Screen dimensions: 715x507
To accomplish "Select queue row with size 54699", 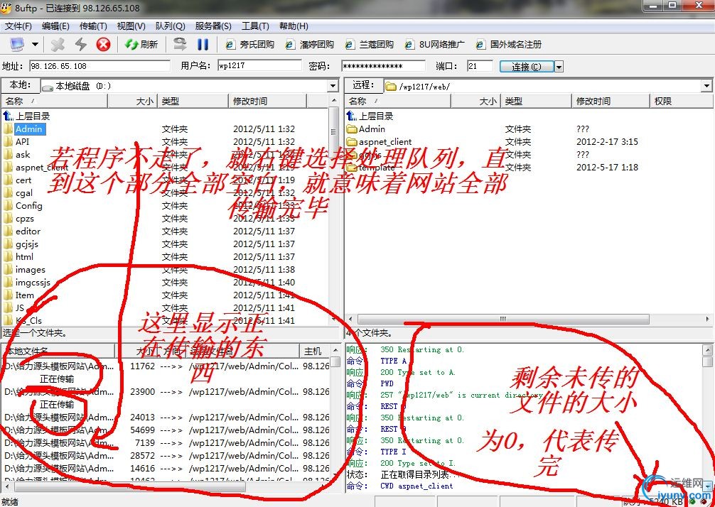I will tap(166, 430).
